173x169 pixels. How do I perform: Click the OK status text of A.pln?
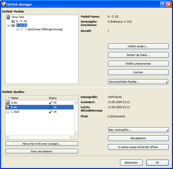(55, 103)
